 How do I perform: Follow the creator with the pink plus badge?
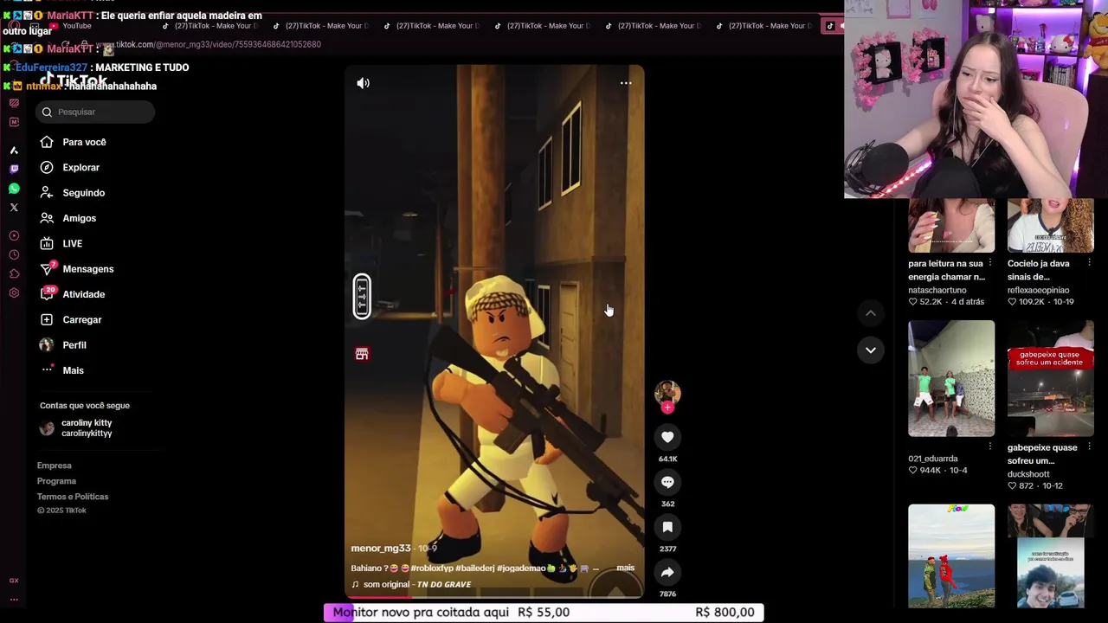coord(667,408)
